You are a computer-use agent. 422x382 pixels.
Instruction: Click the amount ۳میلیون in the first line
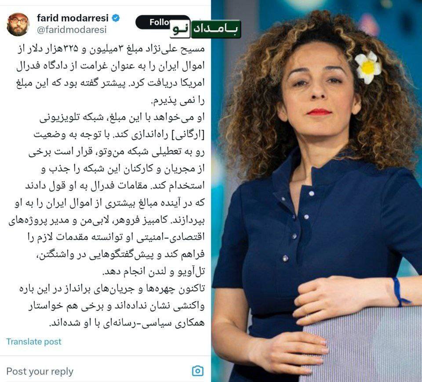105,49
